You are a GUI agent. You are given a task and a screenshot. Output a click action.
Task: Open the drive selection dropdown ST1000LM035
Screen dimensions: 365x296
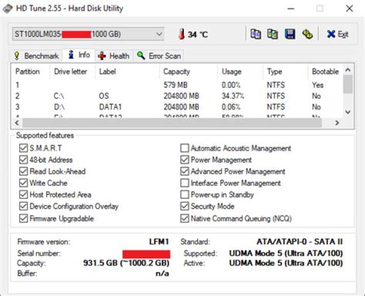click(88, 34)
